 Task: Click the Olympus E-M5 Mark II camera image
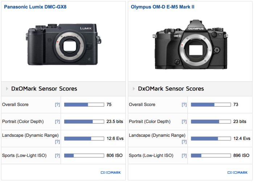(190, 45)
